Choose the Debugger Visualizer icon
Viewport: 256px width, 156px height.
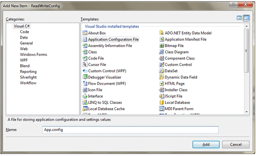[x=85, y=77]
